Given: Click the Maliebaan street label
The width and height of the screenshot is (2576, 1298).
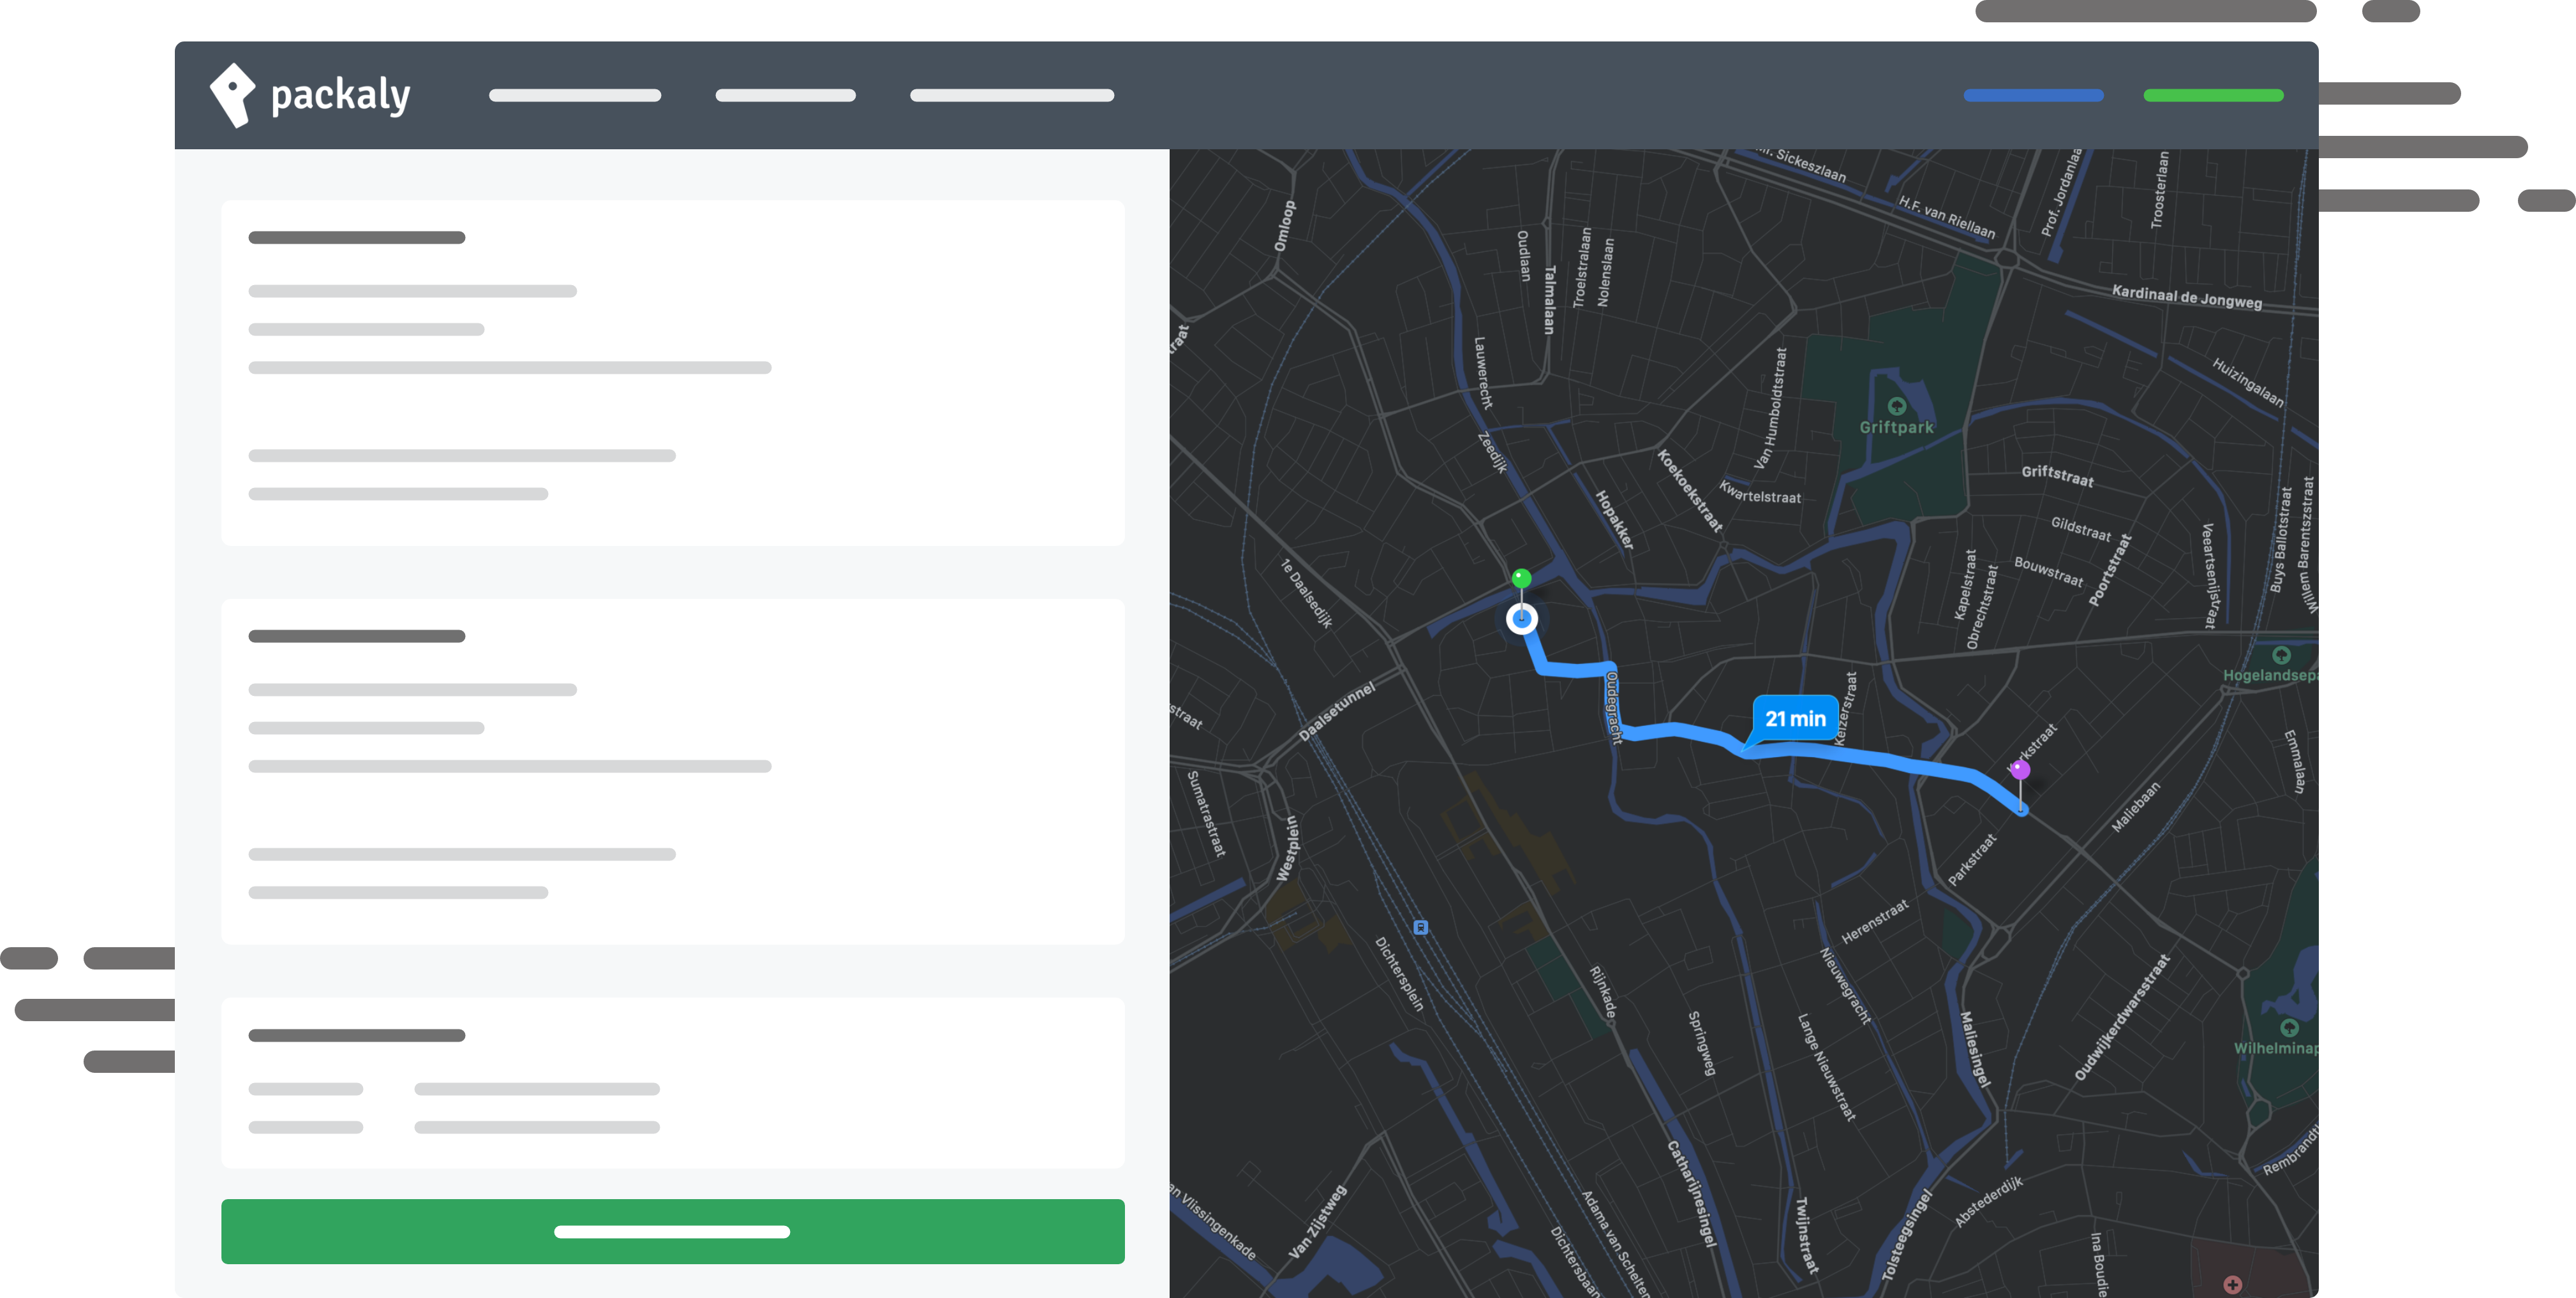Looking at the screenshot, I should (x=2136, y=806).
